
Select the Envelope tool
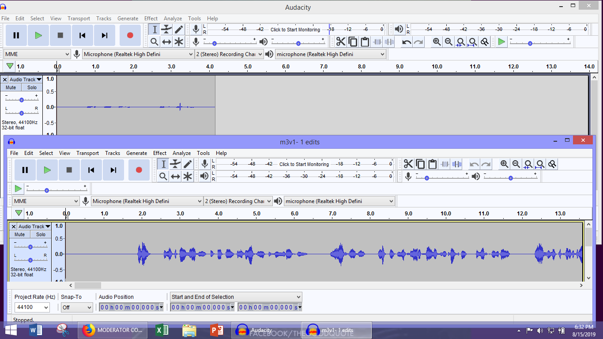[x=166, y=29]
